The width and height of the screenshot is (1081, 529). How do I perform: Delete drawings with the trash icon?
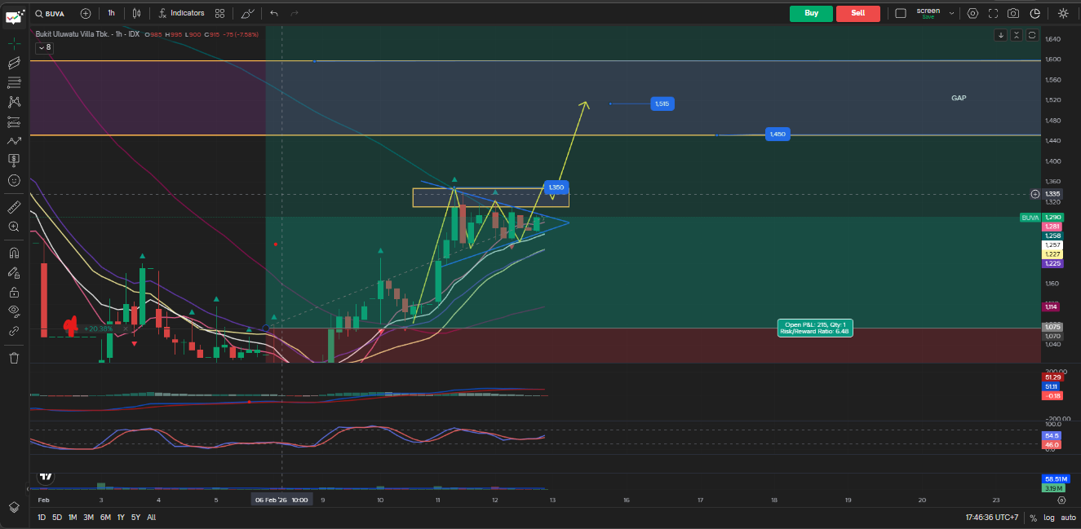[x=14, y=358]
